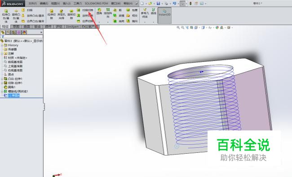
Task: Click the Extruded Boss/Base (拉伸凸台/基体) tool
Action: coord(6,16)
